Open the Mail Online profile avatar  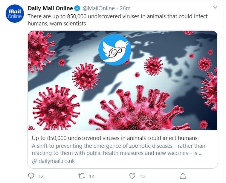(15, 13)
